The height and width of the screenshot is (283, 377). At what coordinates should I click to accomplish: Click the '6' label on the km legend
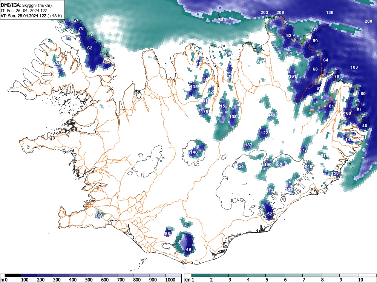[x=285, y=280]
